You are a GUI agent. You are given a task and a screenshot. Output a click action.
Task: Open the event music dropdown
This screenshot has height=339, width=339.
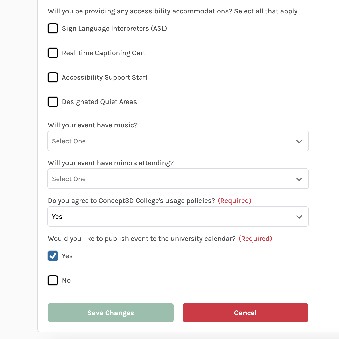click(x=178, y=141)
